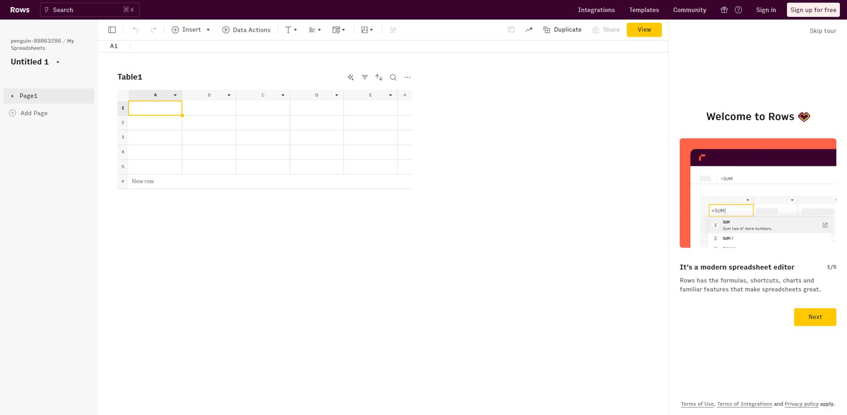Open Terms of Use link
This screenshot has height=415, width=847.
(697, 404)
